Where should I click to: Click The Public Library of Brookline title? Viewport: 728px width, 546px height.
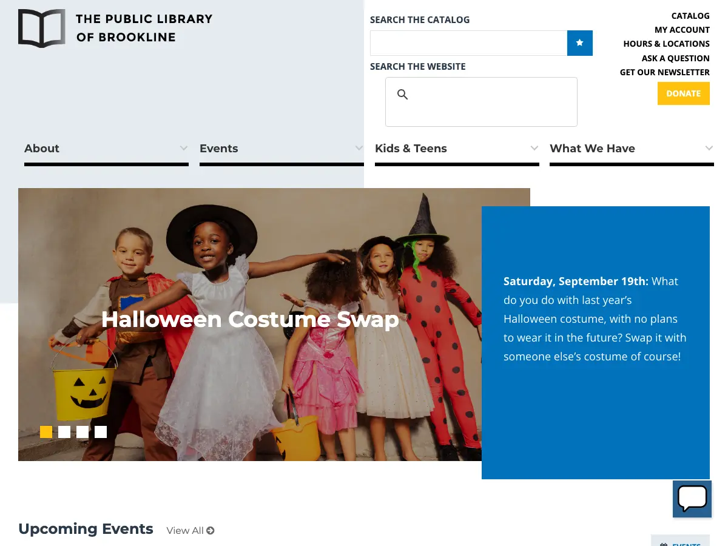coord(144,28)
